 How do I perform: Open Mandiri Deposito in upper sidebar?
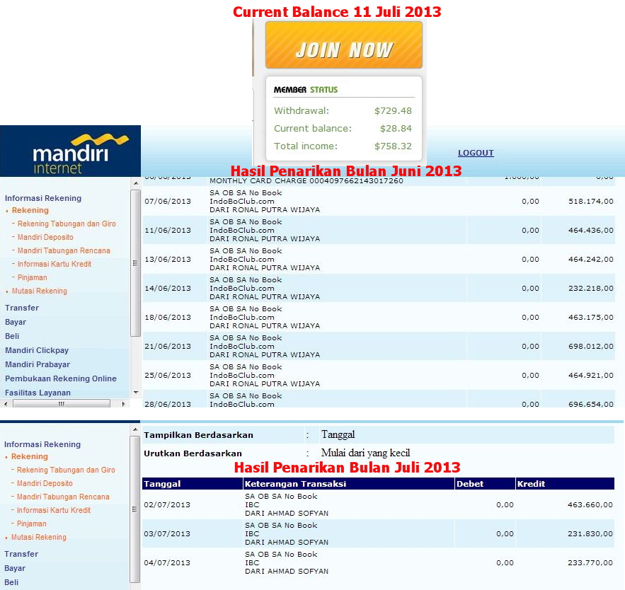[45, 238]
